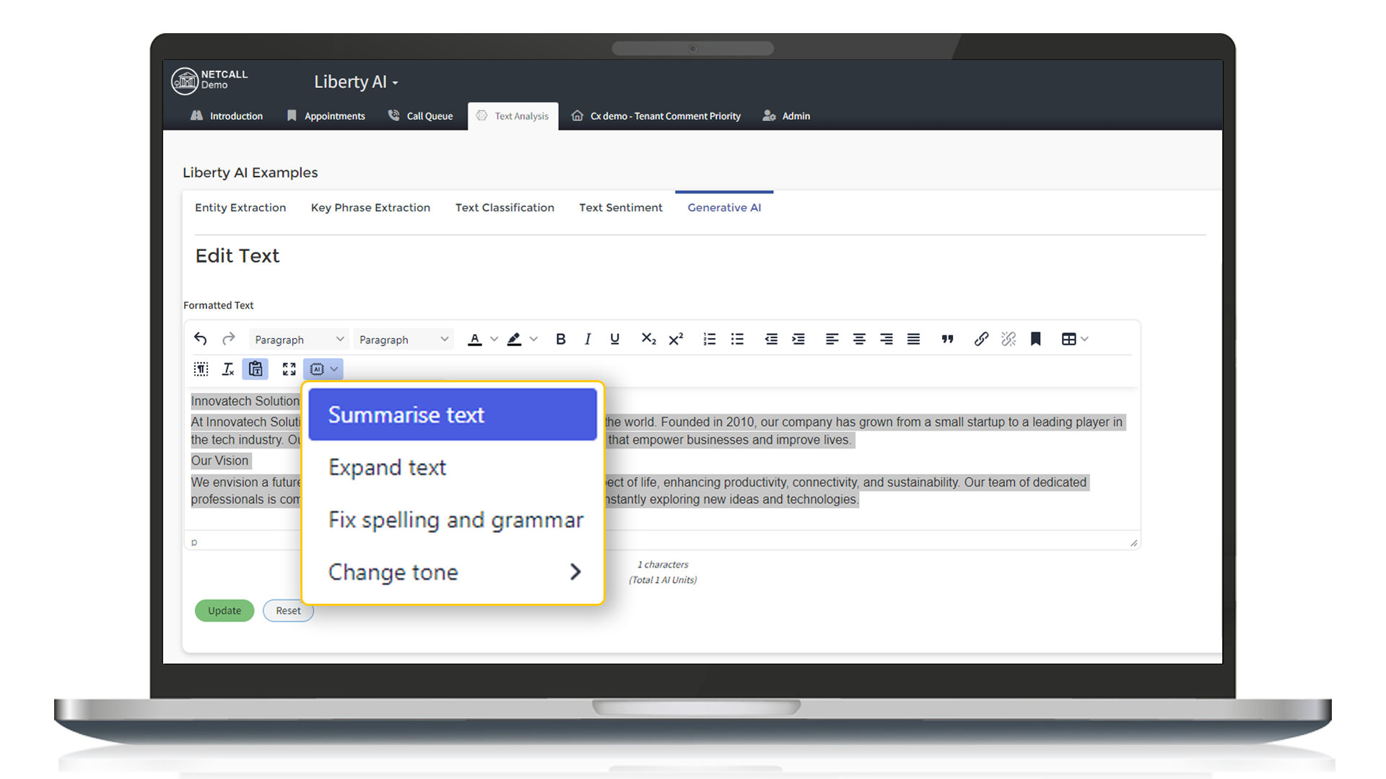Click Reset to discard changes
Screen dimensions: 1386x779
[x=288, y=610]
